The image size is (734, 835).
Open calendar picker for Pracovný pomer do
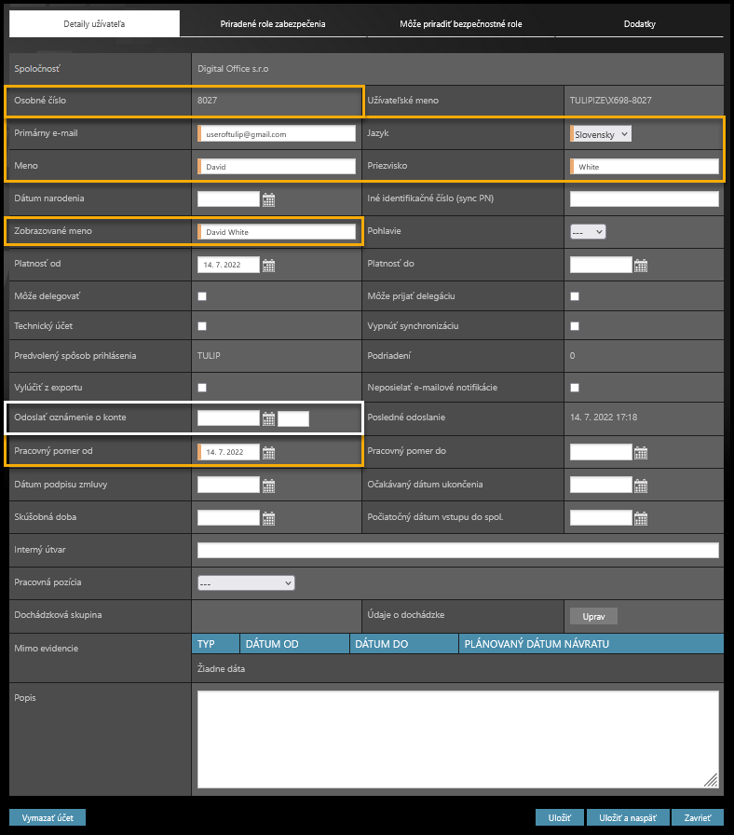point(640,453)
